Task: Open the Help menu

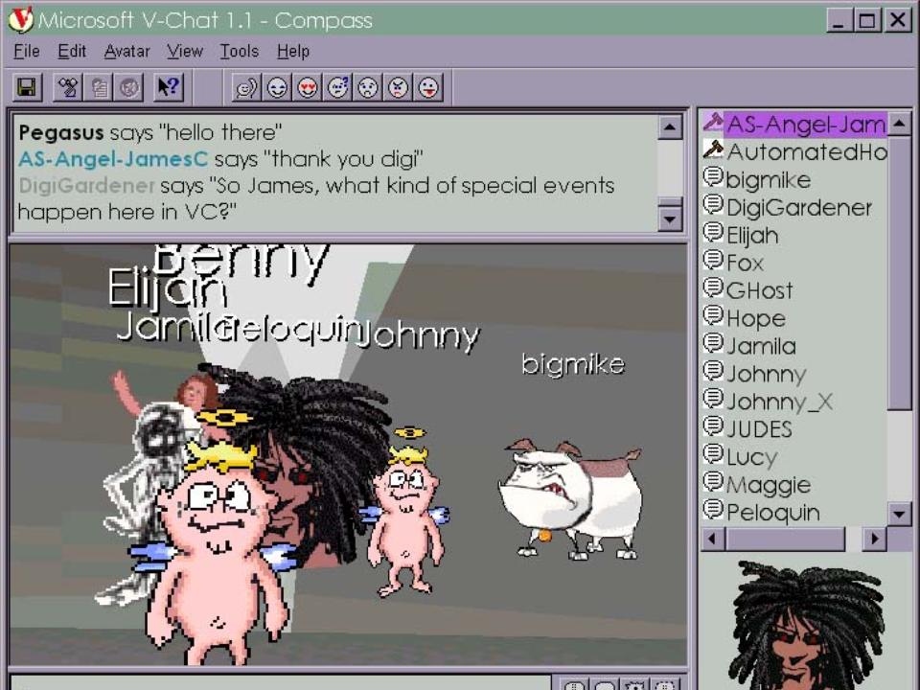Action: pyautogui.click(x=293, y=52)
